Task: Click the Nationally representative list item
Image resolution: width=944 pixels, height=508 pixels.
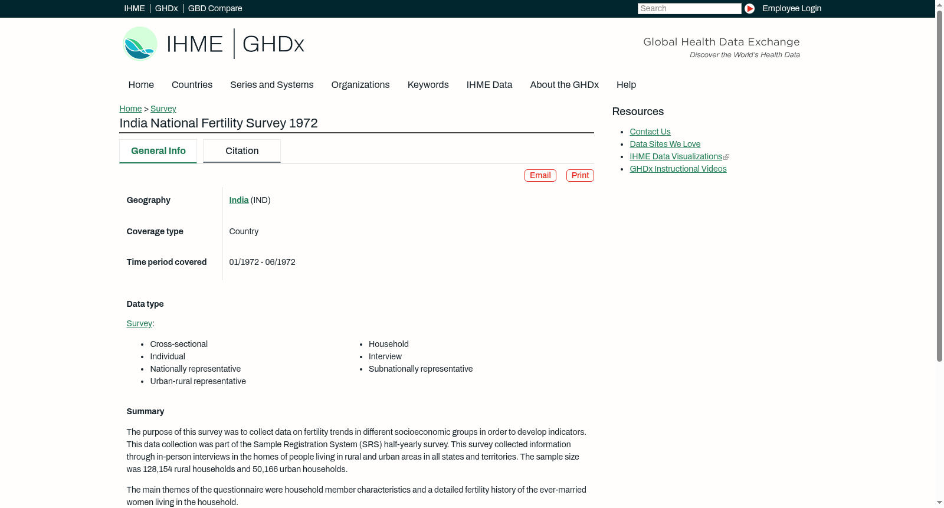Action: (x=195, y=369)
